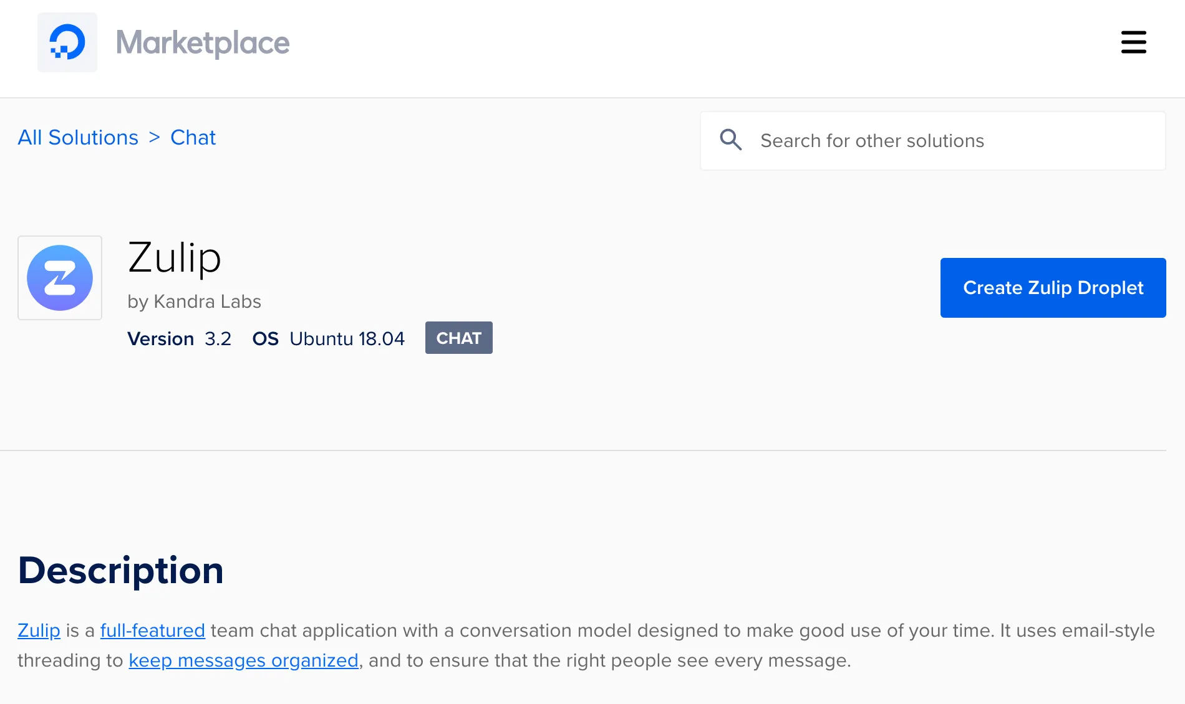
Task: Go to All Solutions breadcrumb
Action: [x=78, y=138]
